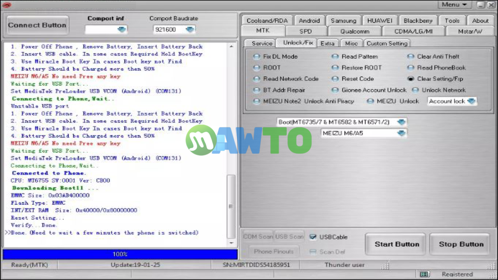Viewport: 498px width, 280px height.
Task: Open the Extra sub-tab
Action: click(328, 44)
